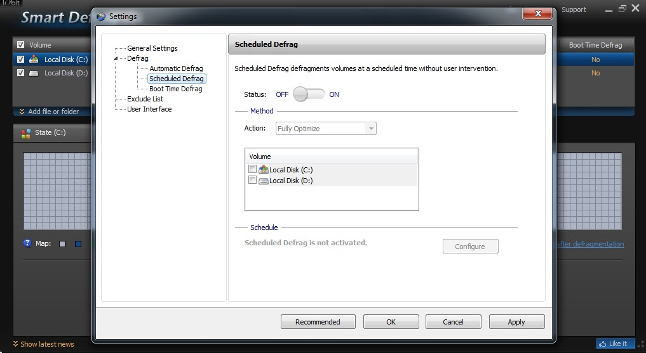
Task: Click the light gray map legend swatch
Action: pyautogui.click(x=62, y=244)
